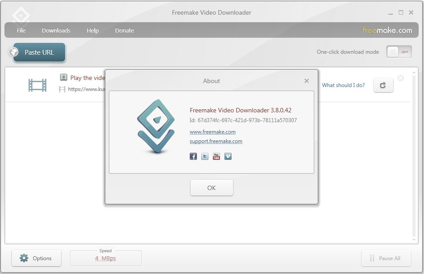Open the Help menu
This screenshot has width=424, height=274.
92,30
